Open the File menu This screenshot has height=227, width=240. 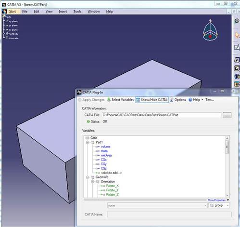point(25,12)
